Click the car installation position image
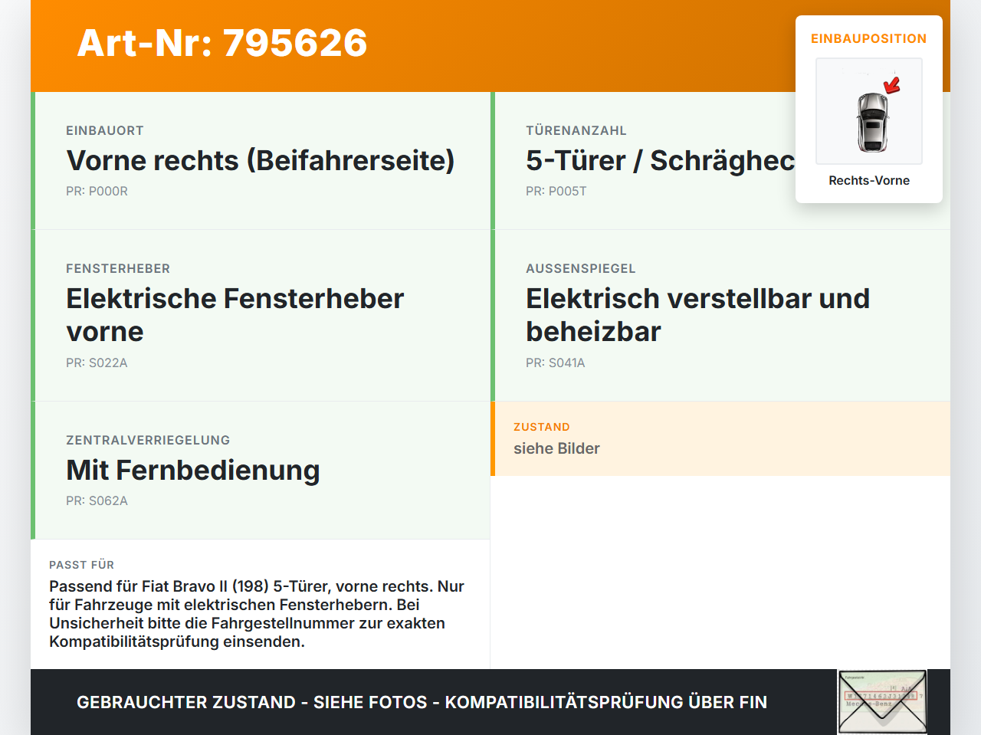981x735 pixels. pos(869,111)
